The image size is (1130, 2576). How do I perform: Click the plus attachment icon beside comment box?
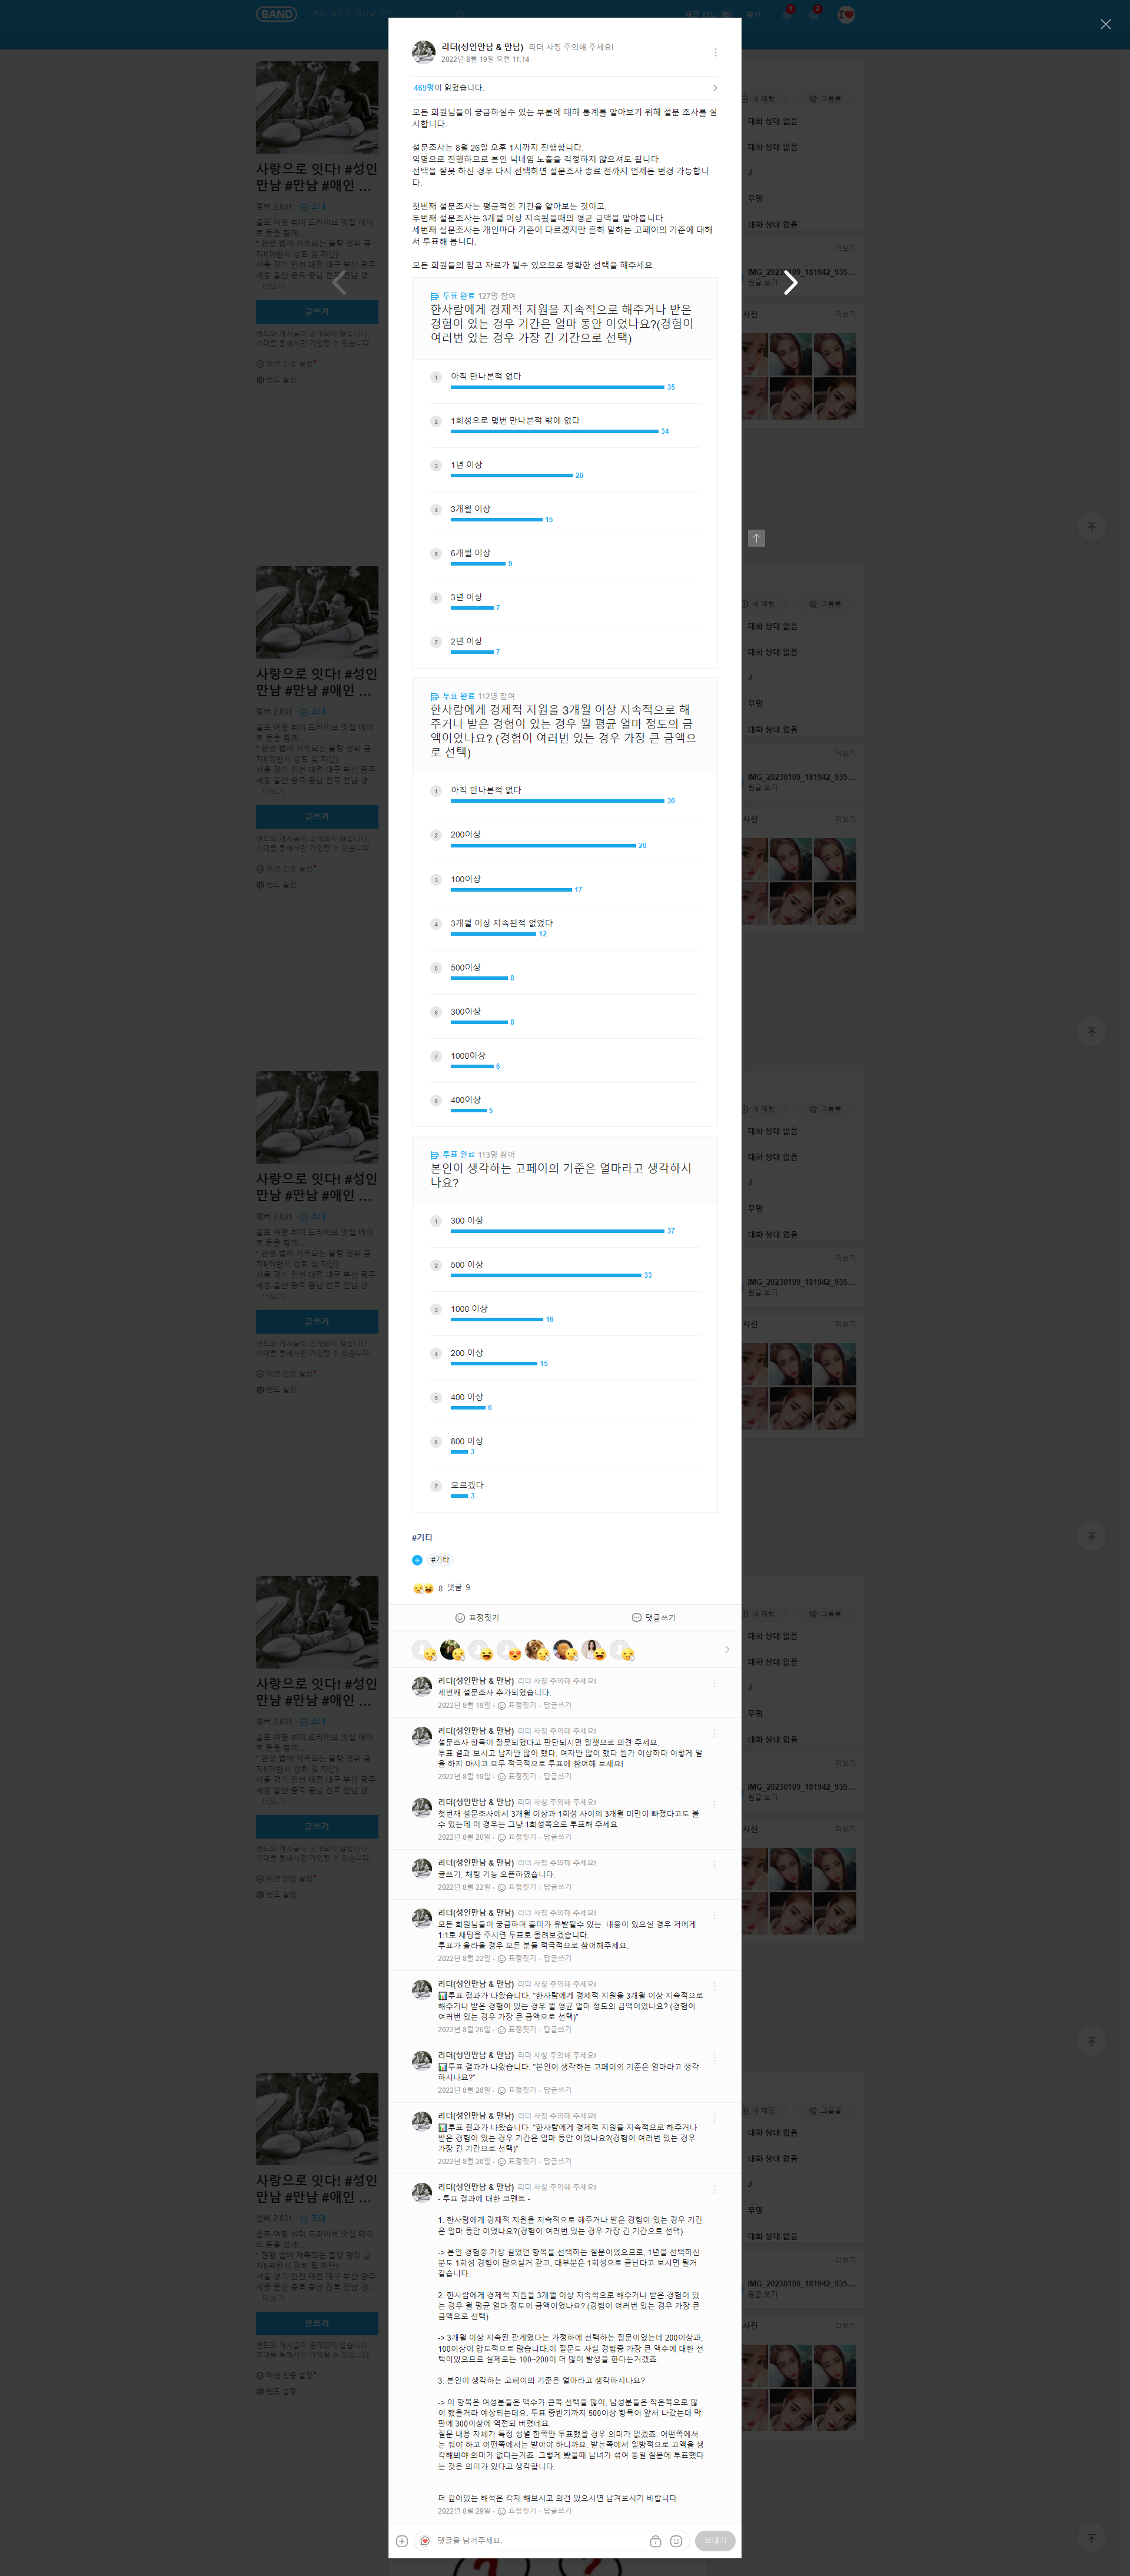402,2541
